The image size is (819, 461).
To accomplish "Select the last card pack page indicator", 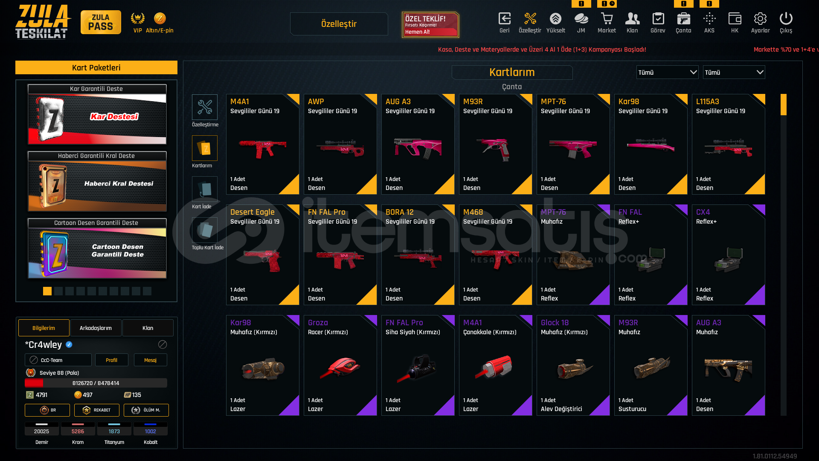I will click(147, 291).
